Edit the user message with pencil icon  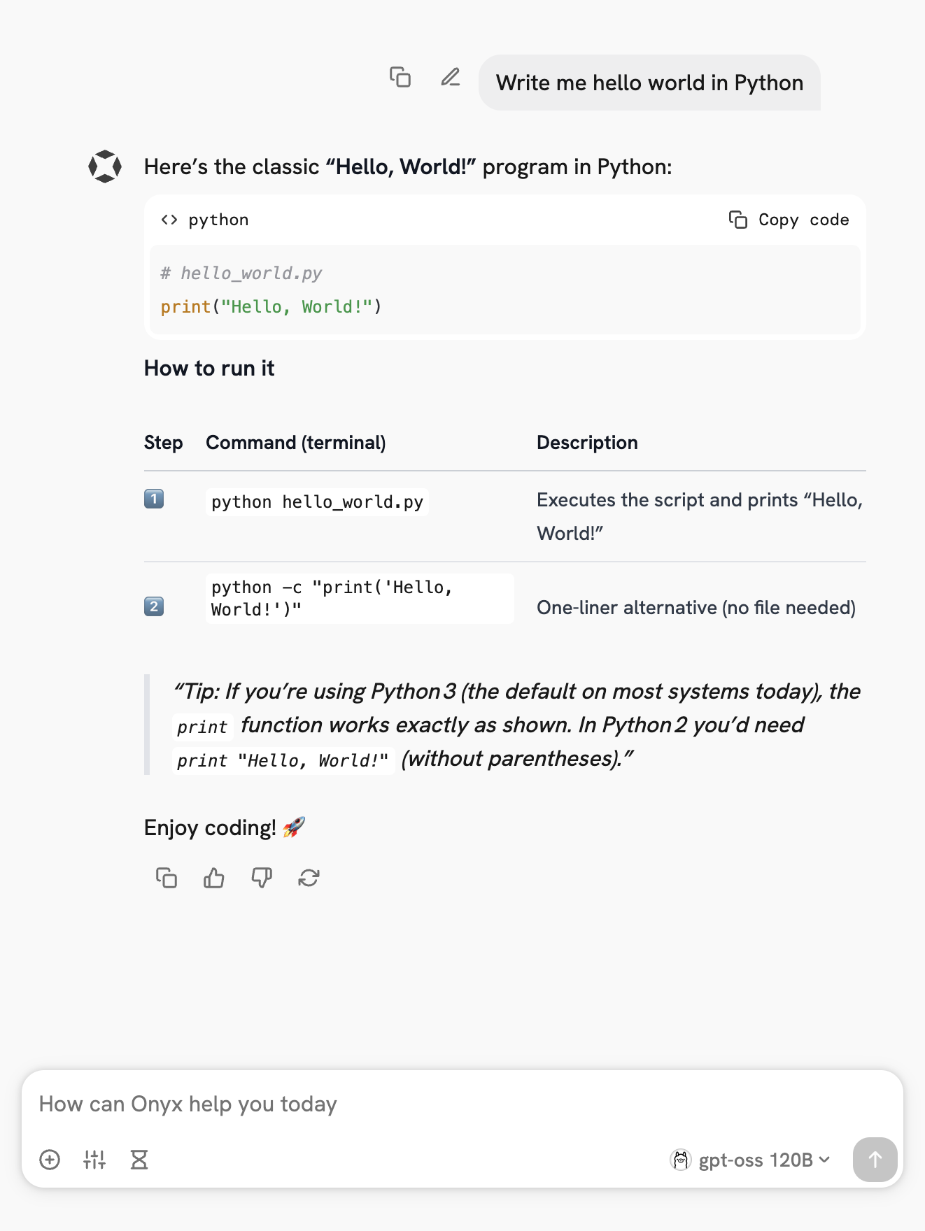click(x=451, y=77)
